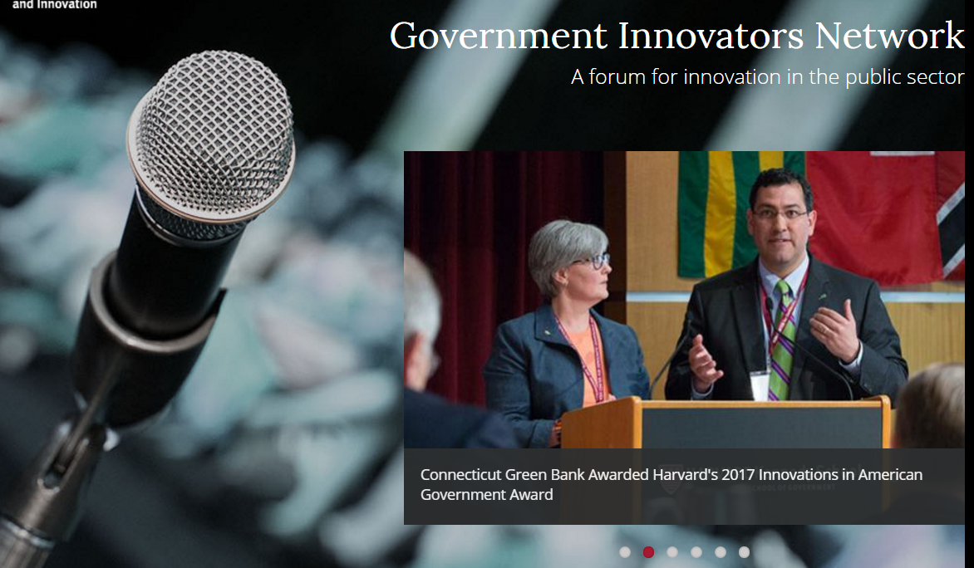Click the "and Innovation" logo top left
Viewport: 974px width, 568px height.
52,5
